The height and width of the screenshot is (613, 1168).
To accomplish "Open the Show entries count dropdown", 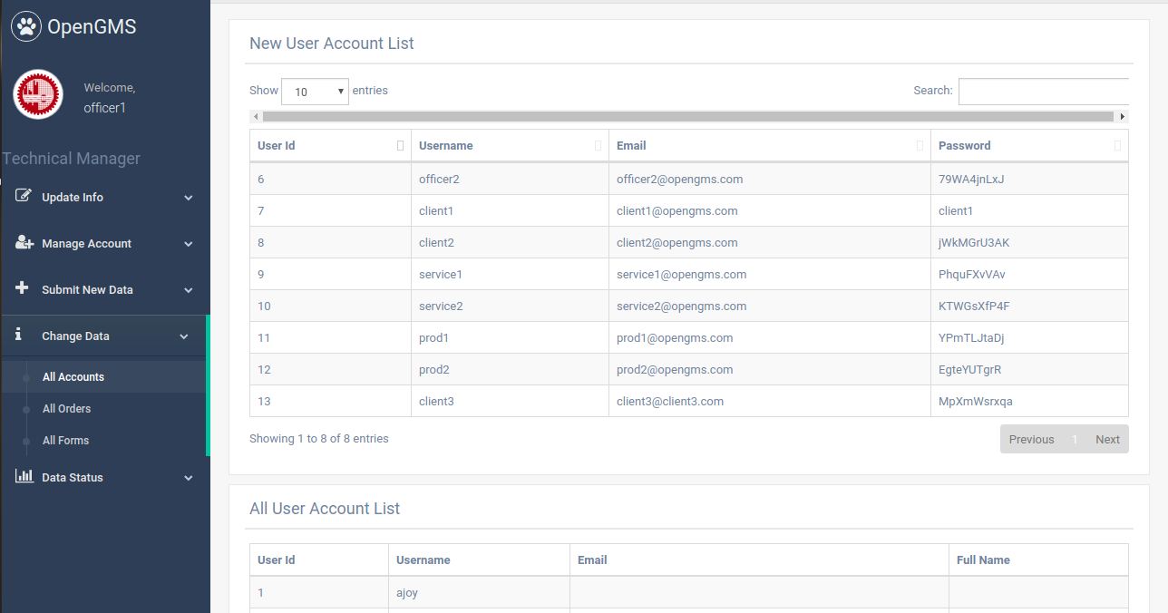I will coord(315,92).
